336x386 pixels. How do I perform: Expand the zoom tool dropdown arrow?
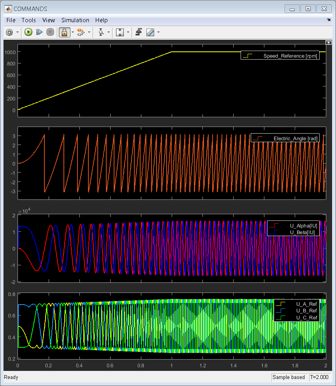coord(108,32)
